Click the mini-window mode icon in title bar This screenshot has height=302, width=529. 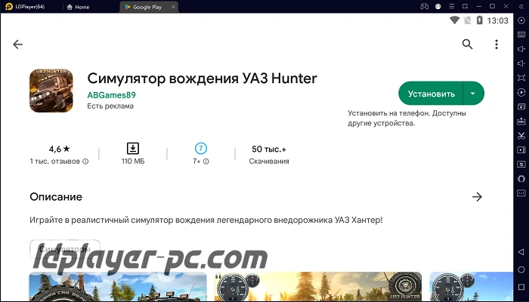(x=466, y=6)
